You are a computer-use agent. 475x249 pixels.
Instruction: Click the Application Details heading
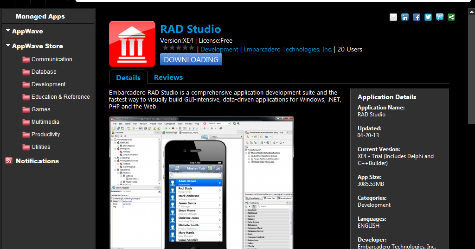point(387,97)
